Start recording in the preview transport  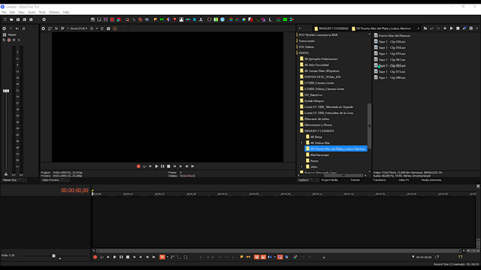(138, 166)
